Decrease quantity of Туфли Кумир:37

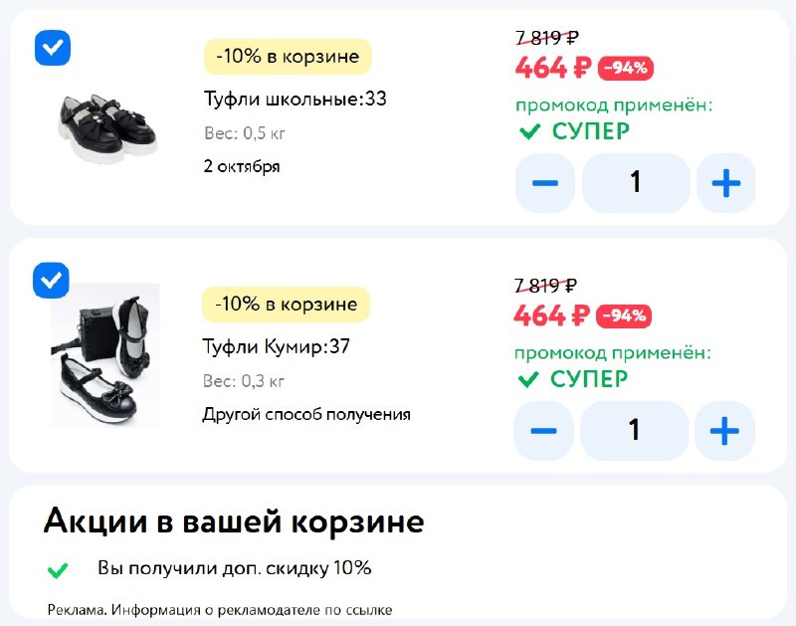[543, 431]
